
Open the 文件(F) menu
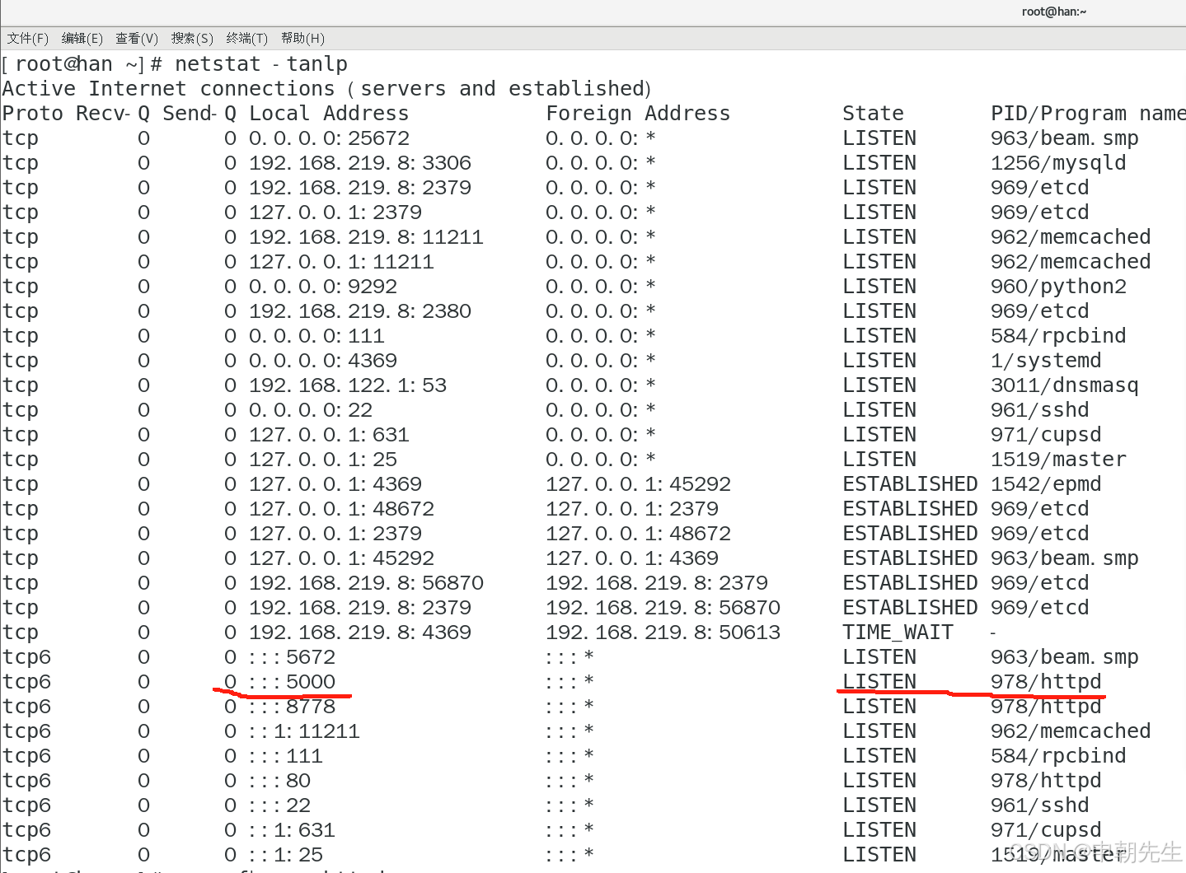click(x=27, y=38)
